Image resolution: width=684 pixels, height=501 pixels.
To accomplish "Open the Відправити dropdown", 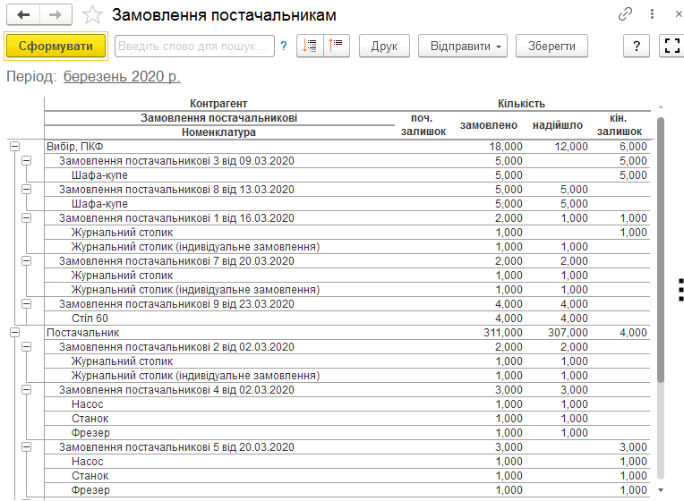I will 463,46.
